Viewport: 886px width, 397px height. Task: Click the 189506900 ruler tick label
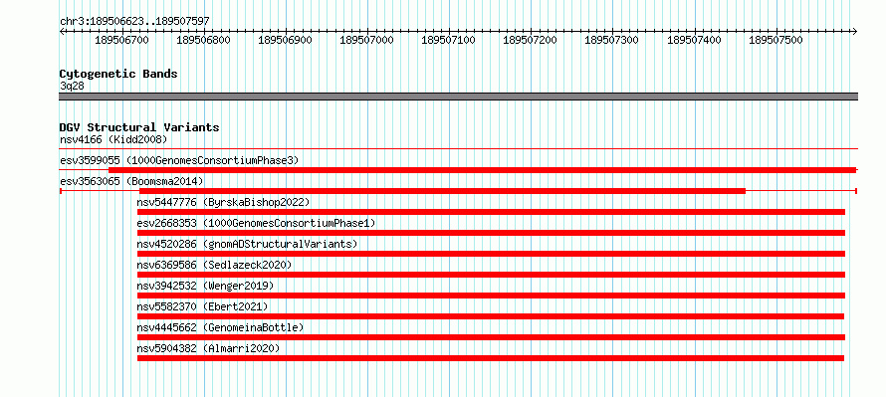point(285,40)
